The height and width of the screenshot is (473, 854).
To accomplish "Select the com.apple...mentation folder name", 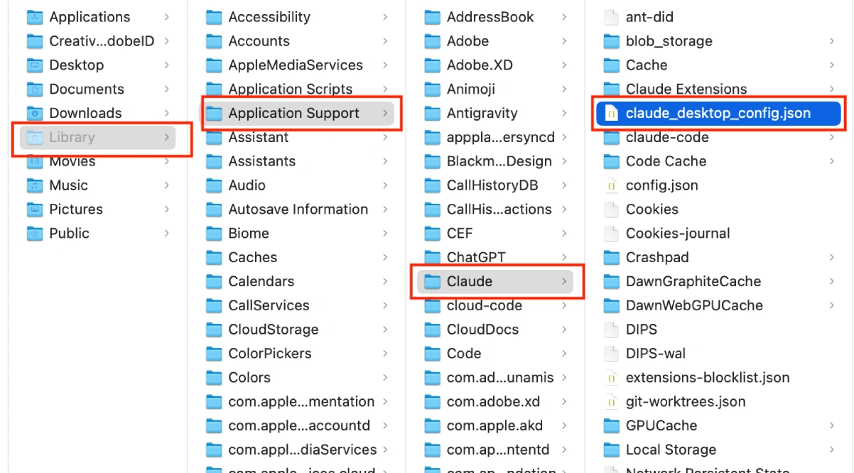I will (x=301, y=401).
